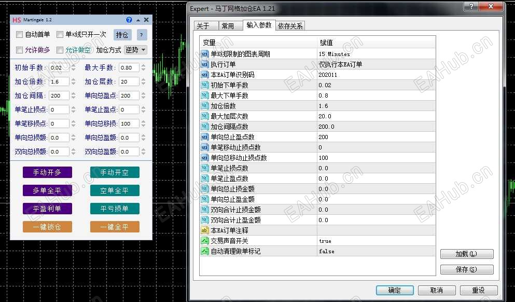Switch to the 常用 tab
This screenshot has height=302, width=515.
point(230,26)
